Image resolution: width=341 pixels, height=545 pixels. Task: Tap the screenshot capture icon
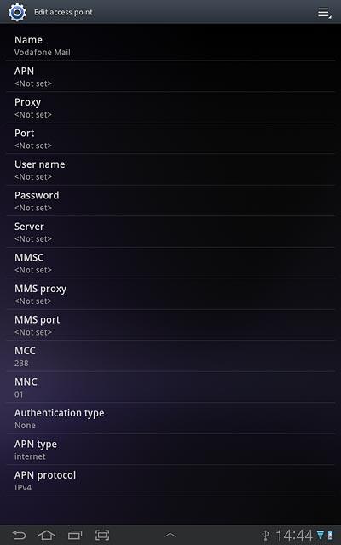coord(102,535)
